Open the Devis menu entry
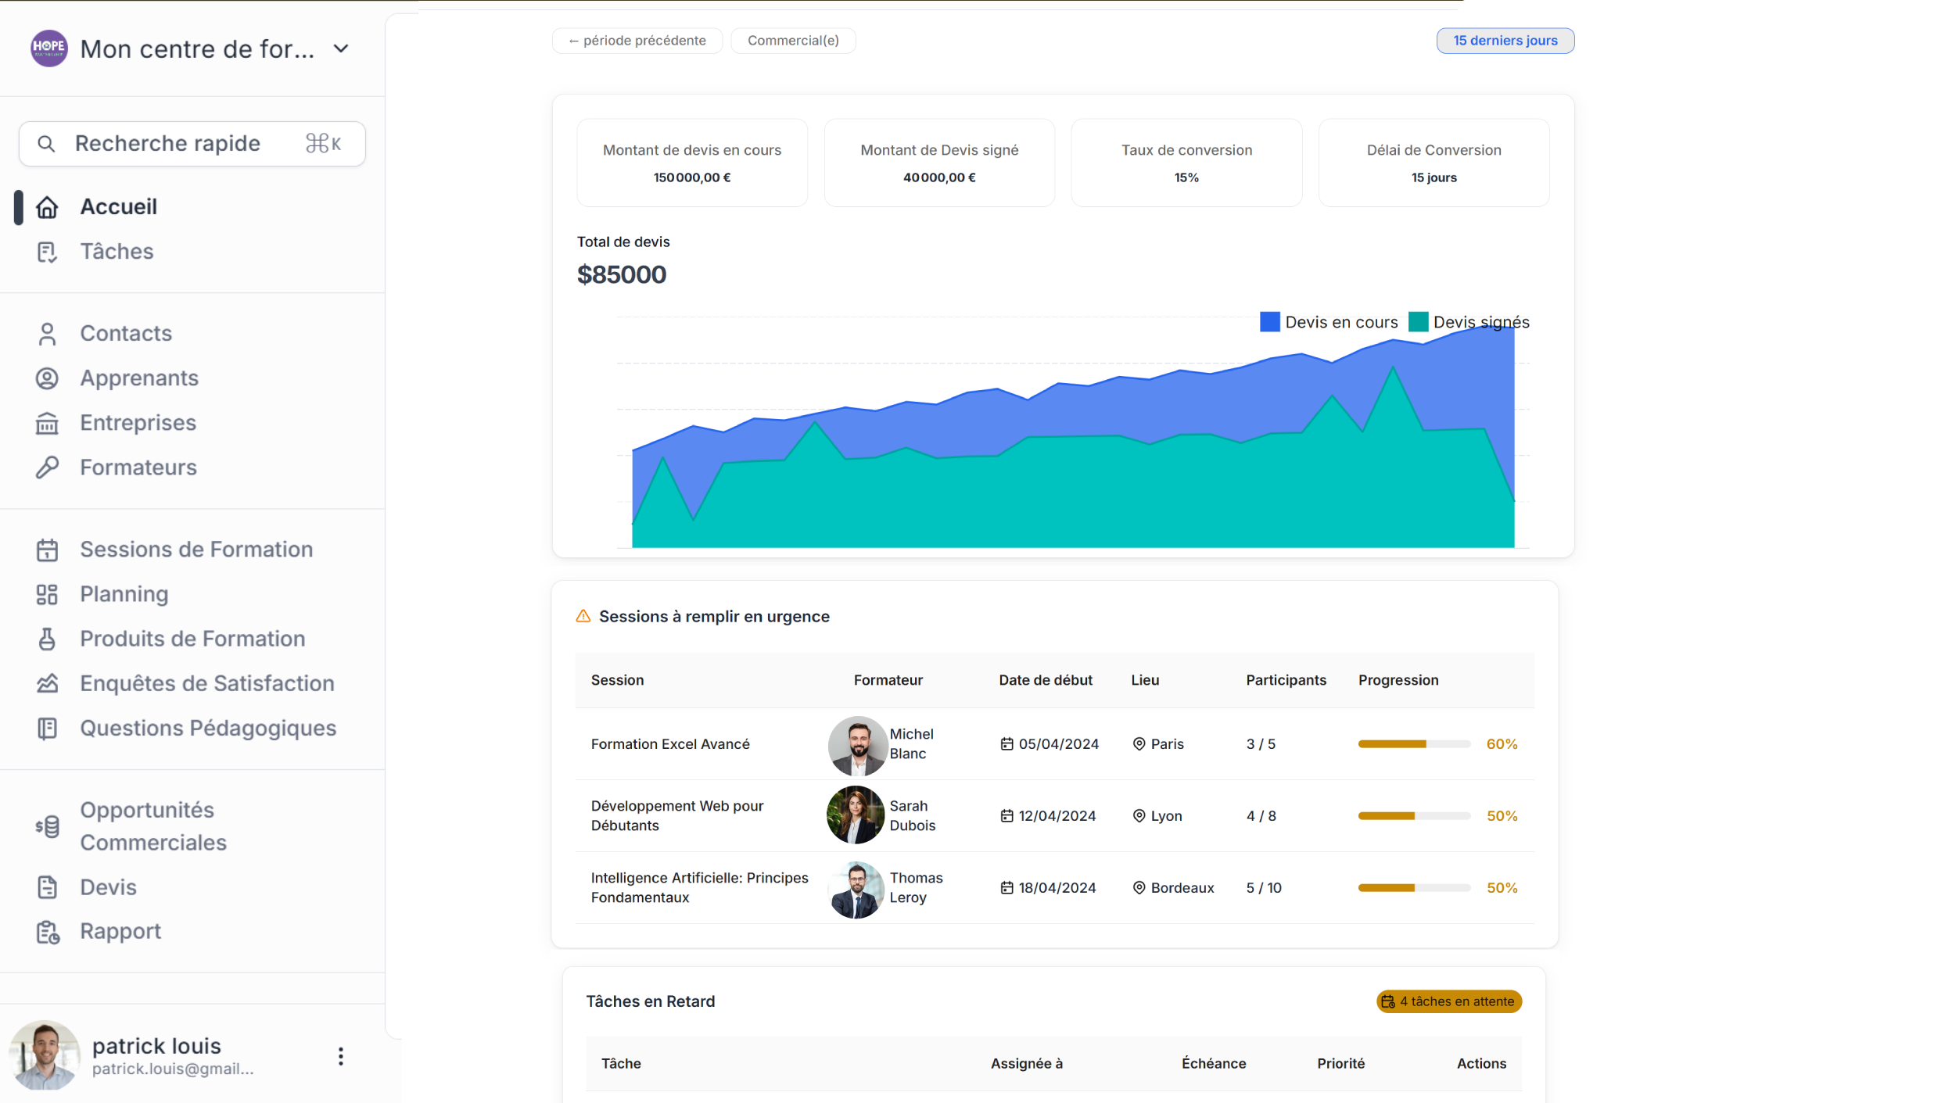The width and height of the screenshot is (1952, 1103). 108,887
